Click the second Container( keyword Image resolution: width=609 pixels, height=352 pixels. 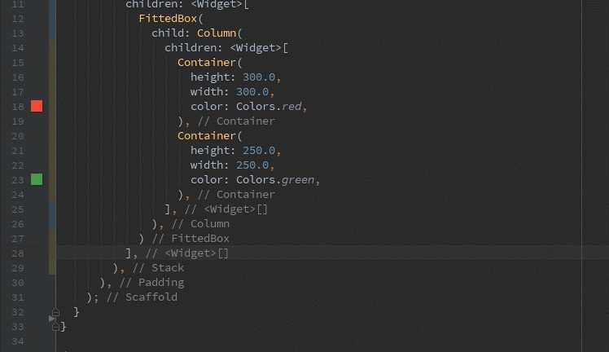tap(210, 136)
